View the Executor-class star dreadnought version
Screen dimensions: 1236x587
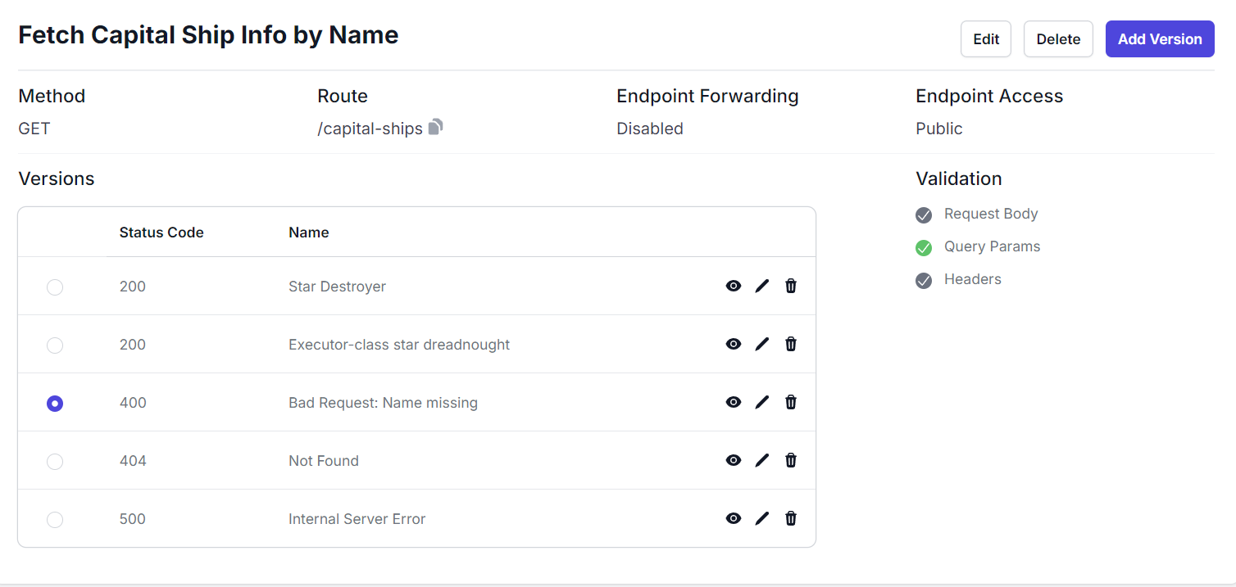[x=734, y=344]
